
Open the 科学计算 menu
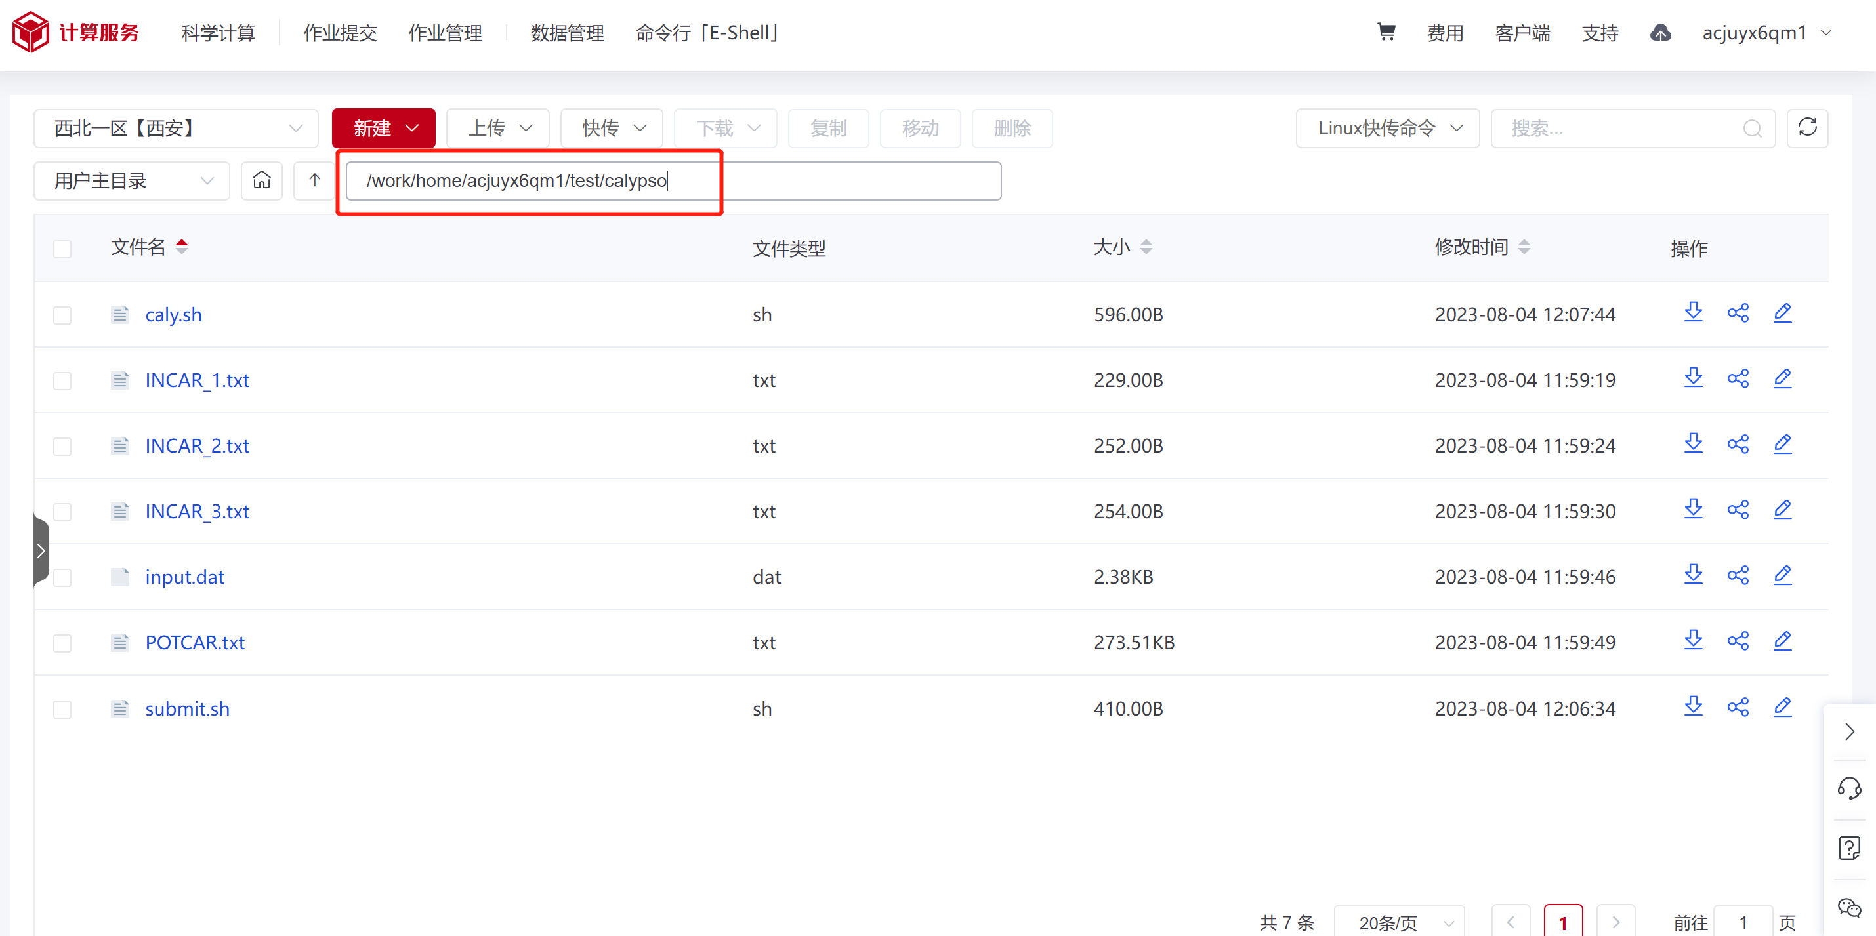click(218, 32)
